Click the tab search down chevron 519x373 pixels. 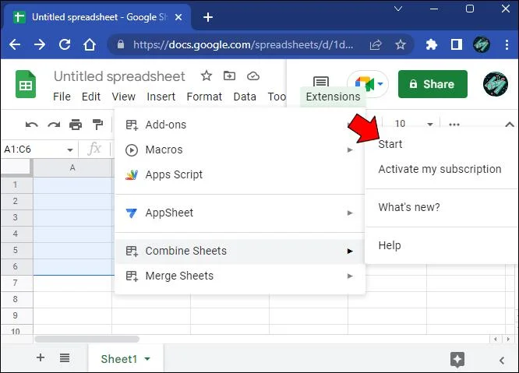tap(398, 9)
